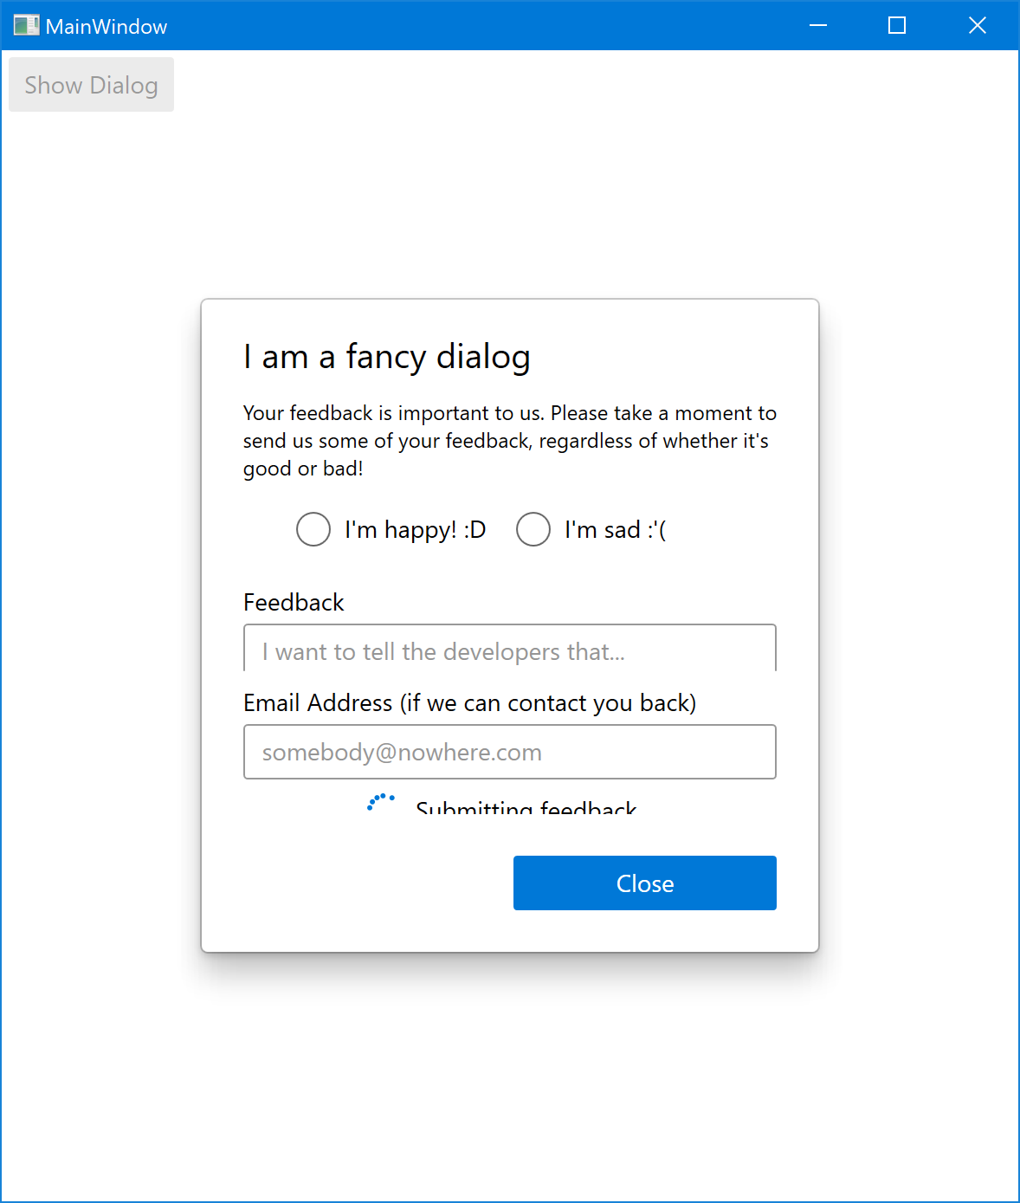
Task: Click the Show Dialog button
Action: [90, 84]
